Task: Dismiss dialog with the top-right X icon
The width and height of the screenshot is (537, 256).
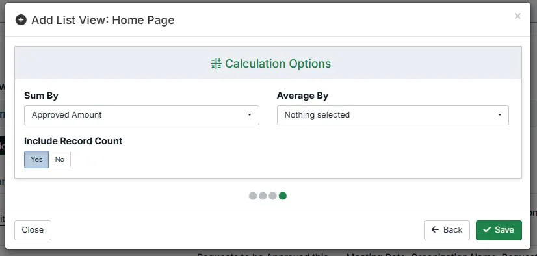Action: tap(517, 16)
